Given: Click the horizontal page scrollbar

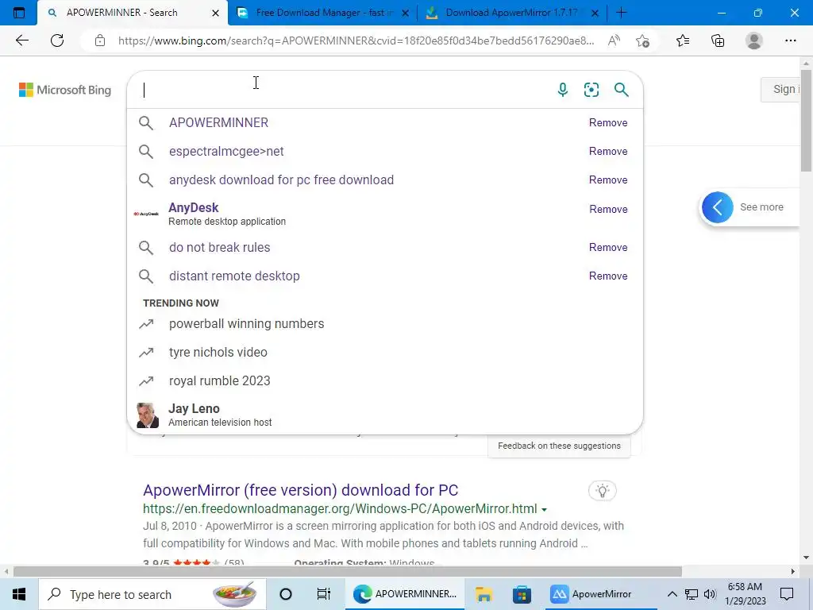Looking at the screenshot, I should (348, 572).
